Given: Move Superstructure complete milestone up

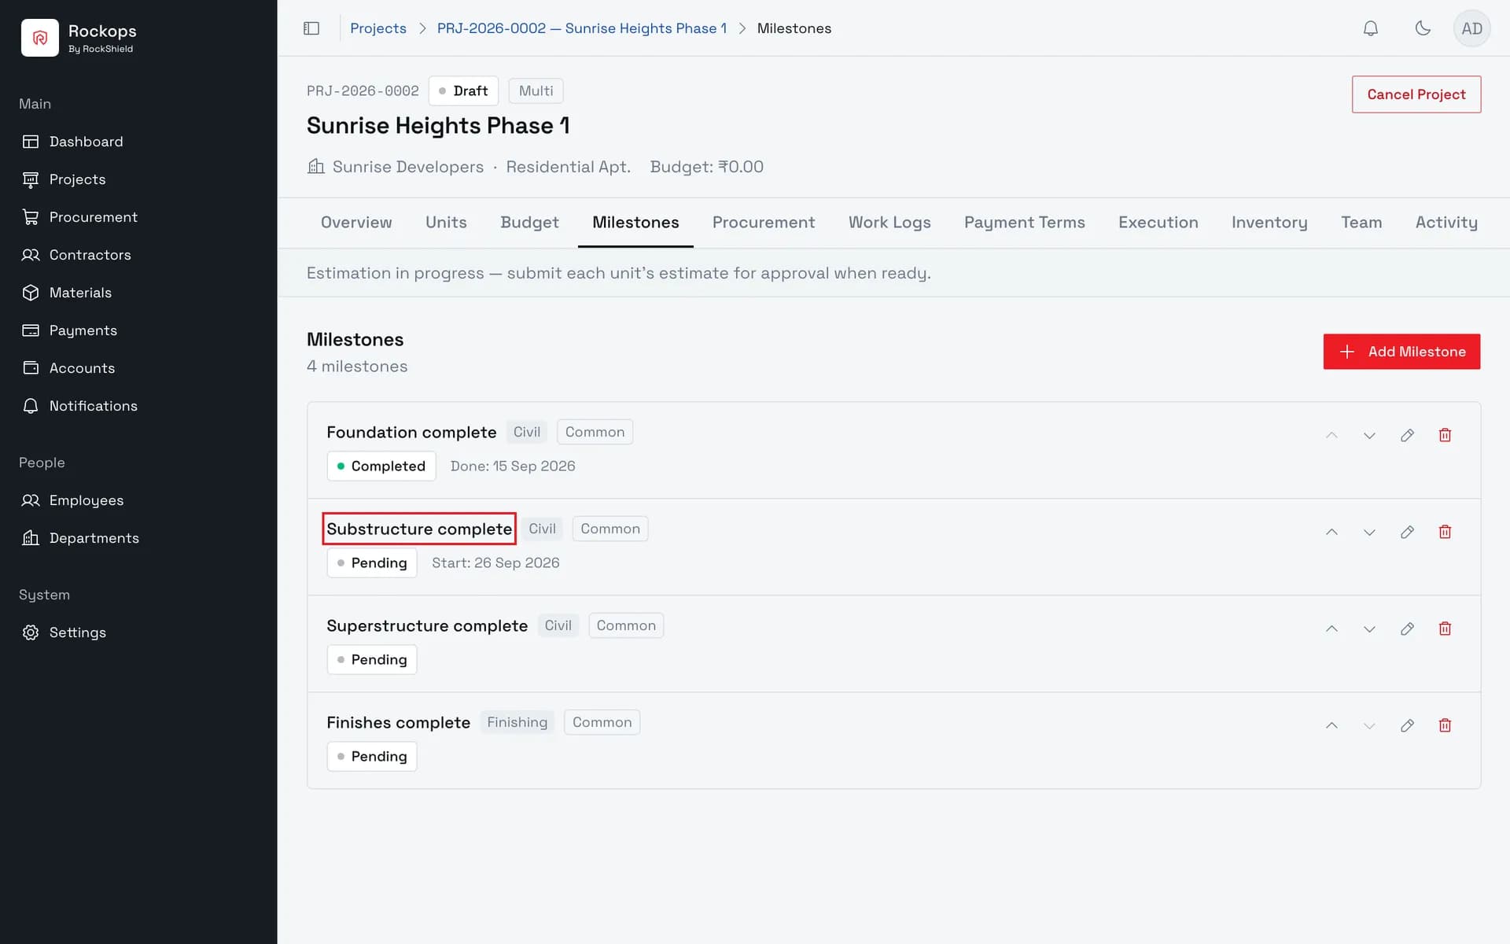Looking at the screenshot, I should click(1331, 629).
